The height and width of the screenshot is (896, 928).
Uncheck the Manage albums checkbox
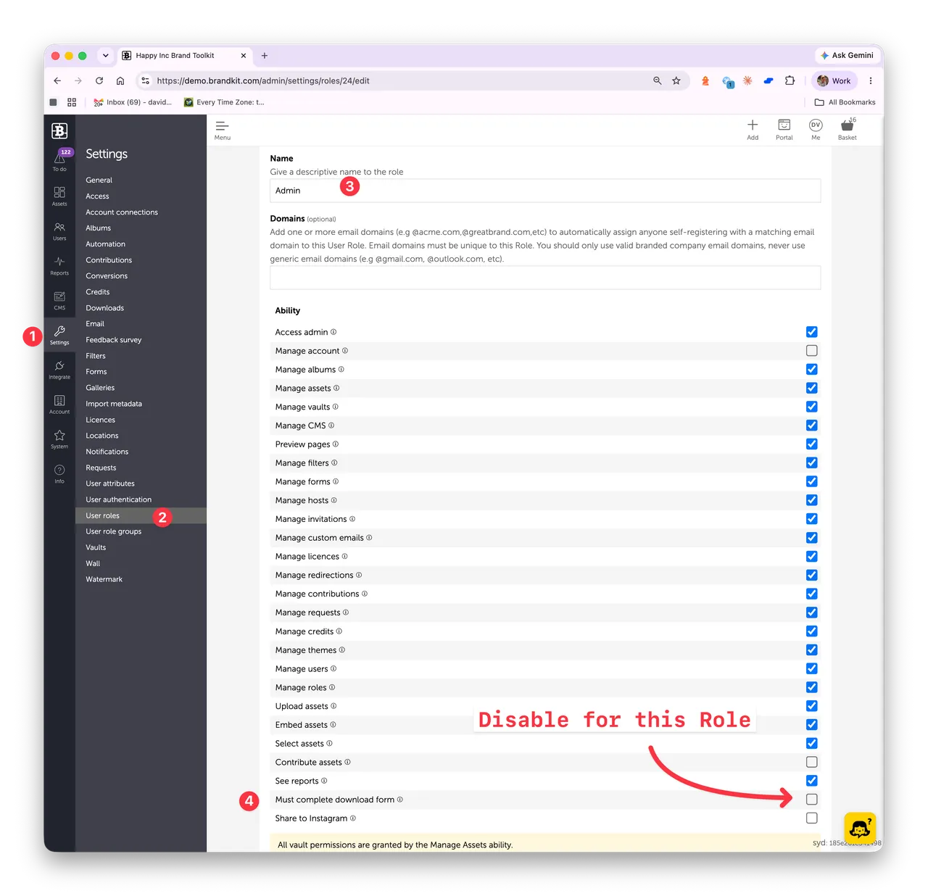coord(812,369)
